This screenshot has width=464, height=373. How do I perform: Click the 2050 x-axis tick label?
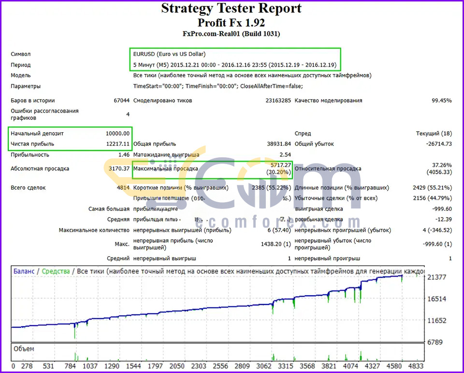pyautogui.click(x=178, y=366)
